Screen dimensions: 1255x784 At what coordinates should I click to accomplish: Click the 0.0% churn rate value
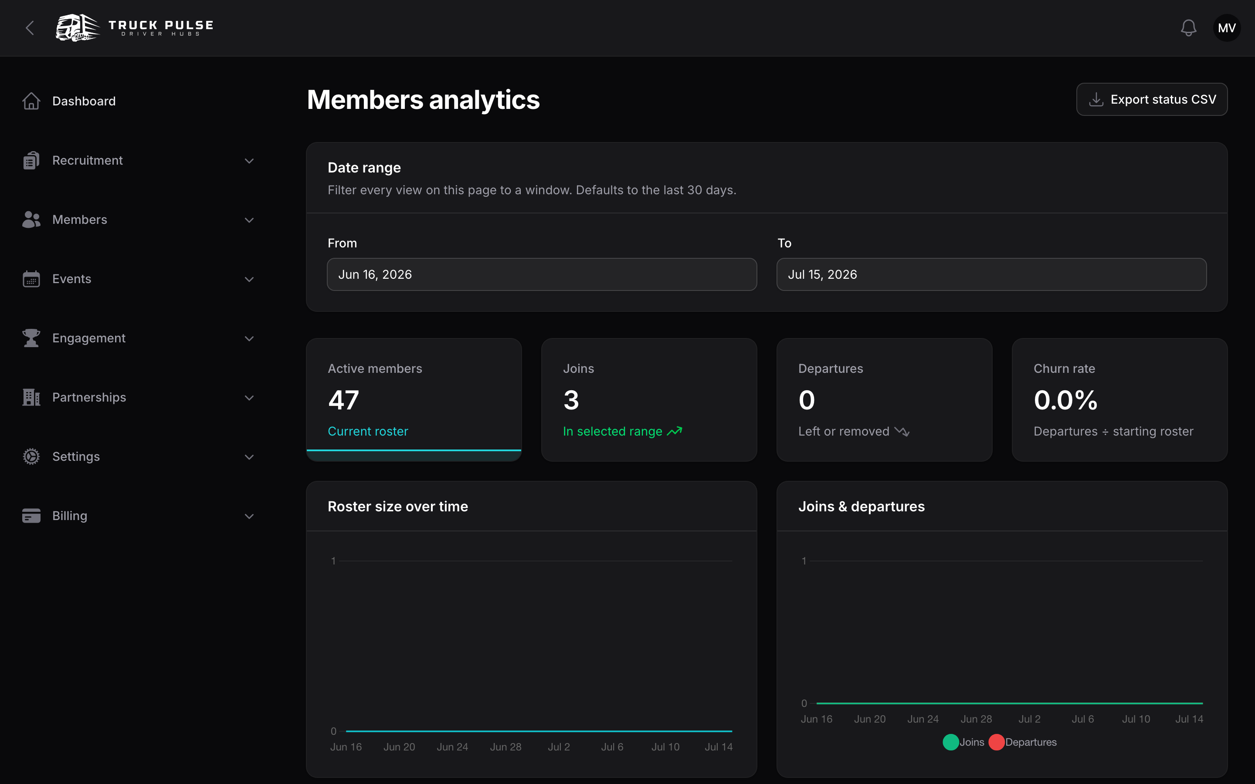click(1065, 400)
